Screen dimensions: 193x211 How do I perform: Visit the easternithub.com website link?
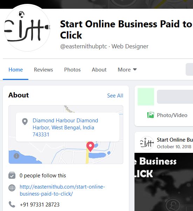[62, 190]
